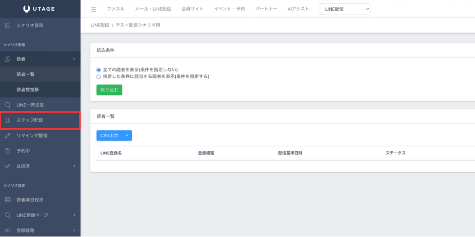
Task: Expand the LINE登録ページ submenu chevron
Action: click(74, 215)
